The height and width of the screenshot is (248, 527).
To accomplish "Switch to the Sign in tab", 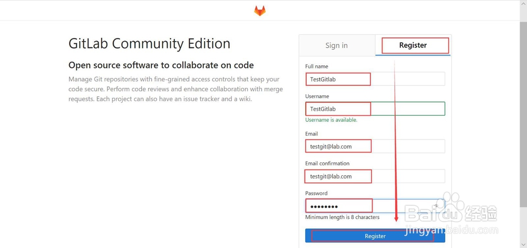I will point(336,45).
